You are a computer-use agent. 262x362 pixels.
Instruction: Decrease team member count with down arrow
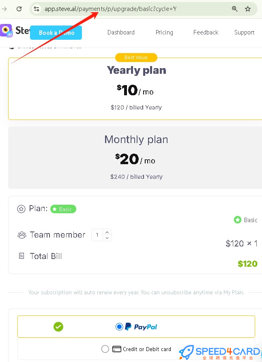[x=107, y=238]
